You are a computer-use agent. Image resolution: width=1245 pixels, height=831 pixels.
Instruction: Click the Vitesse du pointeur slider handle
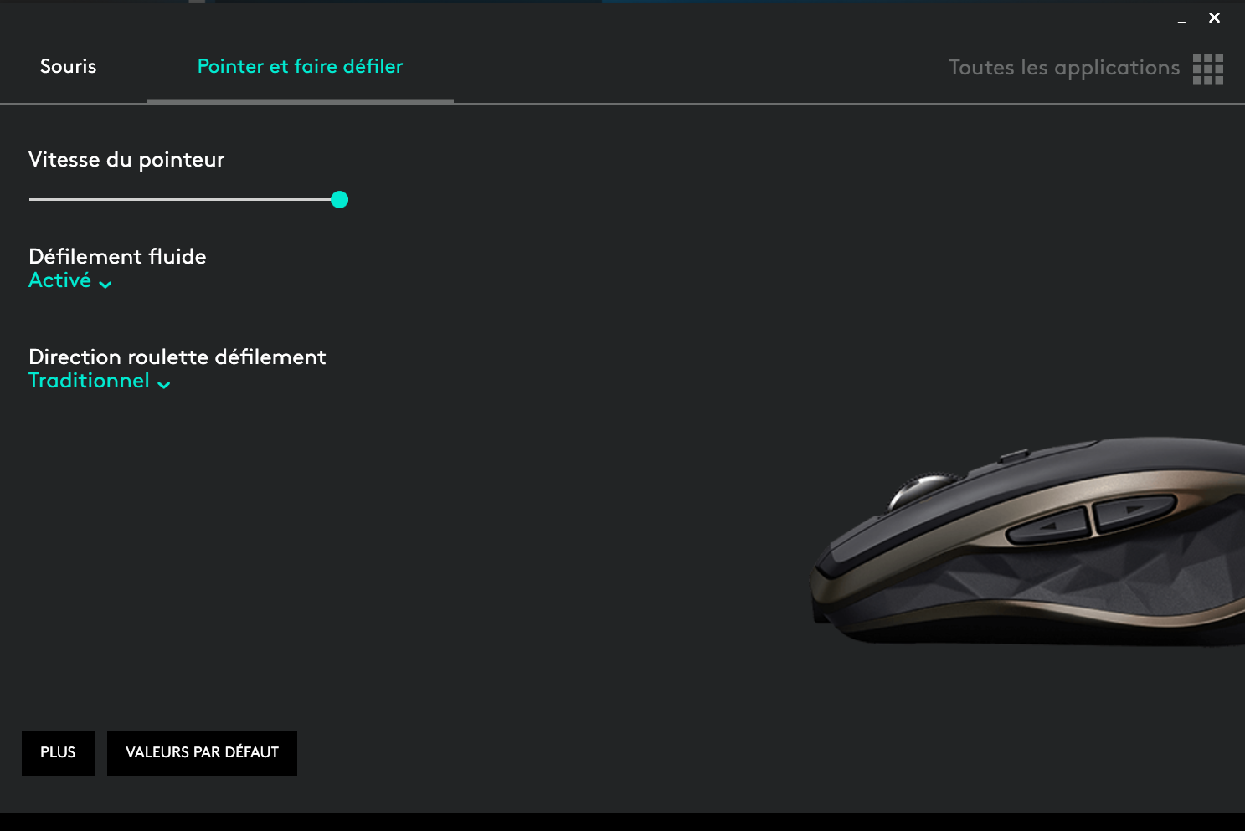point(339,199)
